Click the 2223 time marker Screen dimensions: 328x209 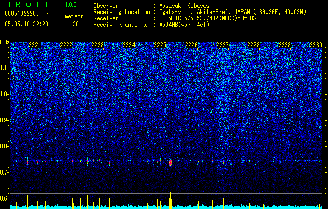point(98,45)
